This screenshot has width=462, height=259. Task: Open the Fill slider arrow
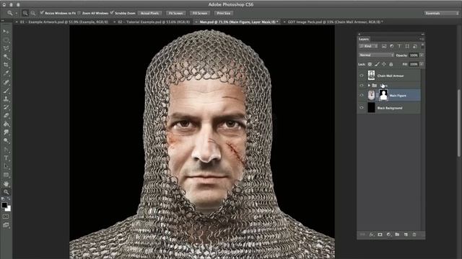[422, 64]
